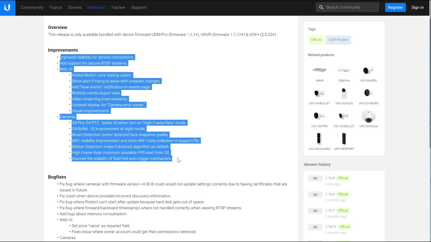Go to the Support page
Viewport: 431px width, 242px height.
tap(139, 7)
